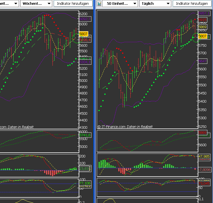The image size is (213, 203).
Task: Click the red 5869 label in the moving average panel
Action: tap(203, 133)
